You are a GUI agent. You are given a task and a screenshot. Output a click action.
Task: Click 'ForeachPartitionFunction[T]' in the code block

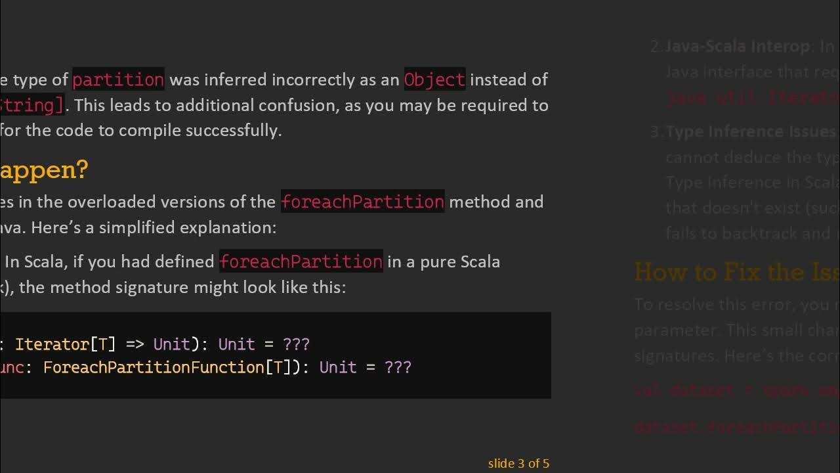[167, 367]
